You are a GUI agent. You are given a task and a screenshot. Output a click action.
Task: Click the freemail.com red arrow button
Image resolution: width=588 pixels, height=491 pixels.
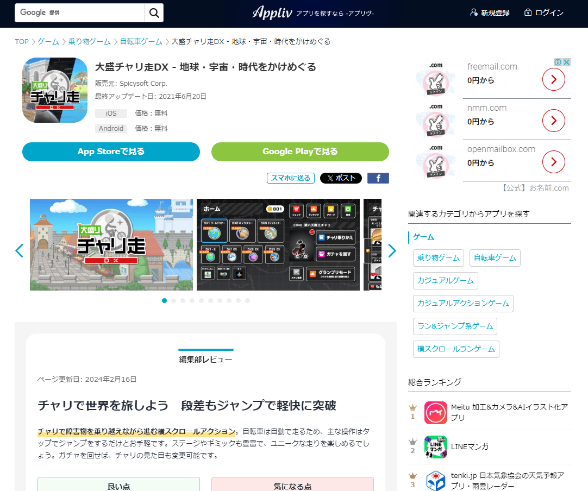click(554, 79)
